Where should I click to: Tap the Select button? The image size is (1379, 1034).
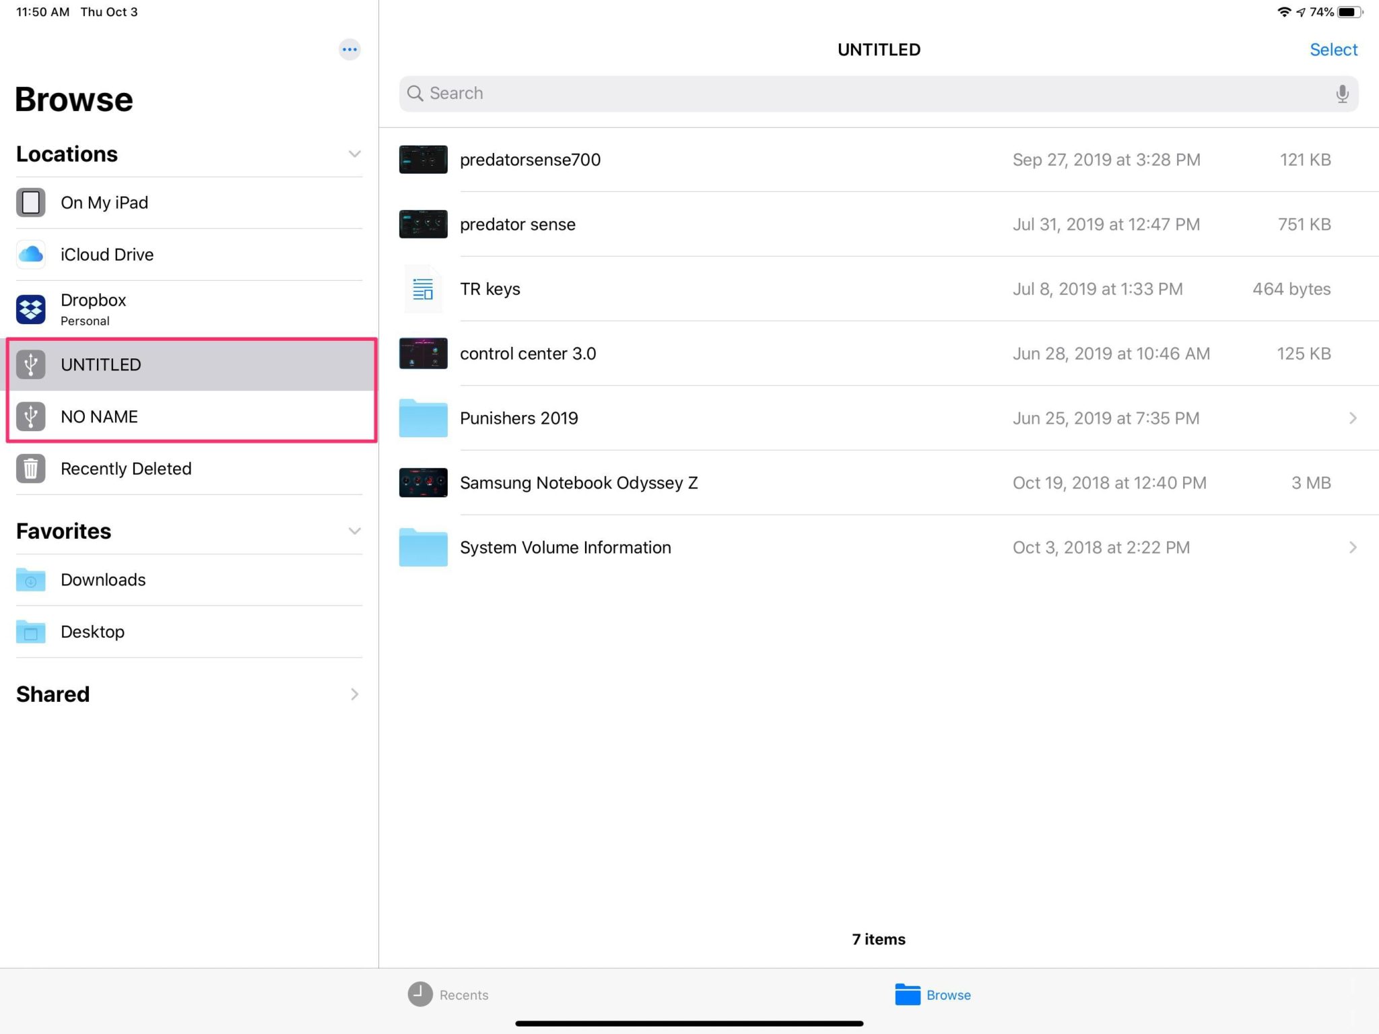tap(1333, 50)
